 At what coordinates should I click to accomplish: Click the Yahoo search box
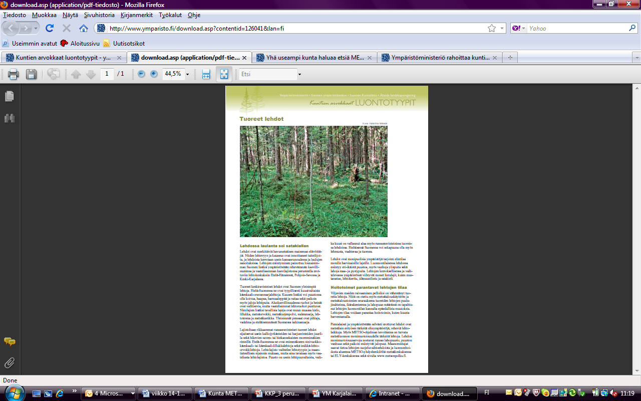[576, 28]
